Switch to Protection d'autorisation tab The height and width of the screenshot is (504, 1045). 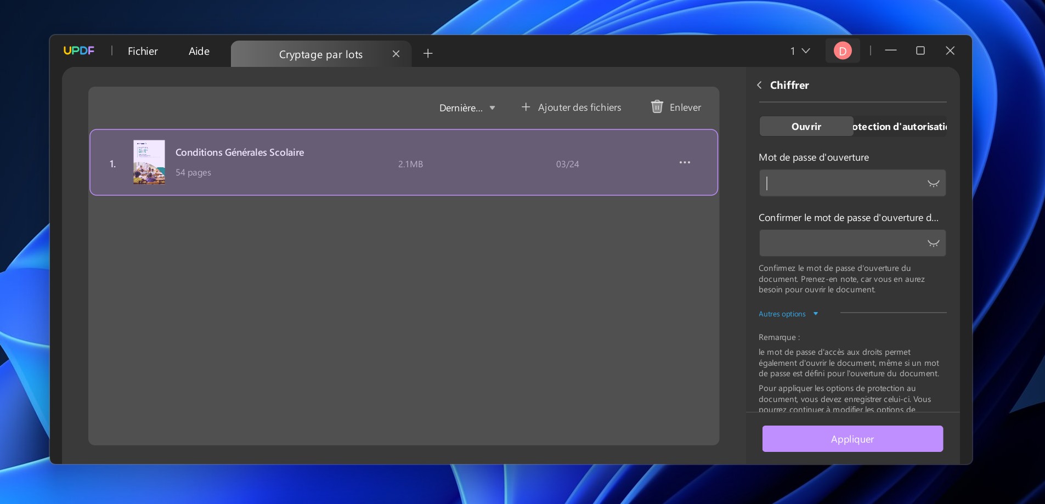[x=900, y=127]
